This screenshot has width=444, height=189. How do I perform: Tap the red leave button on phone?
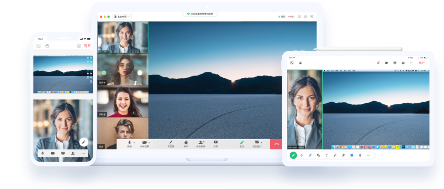[x=87, y=46]
